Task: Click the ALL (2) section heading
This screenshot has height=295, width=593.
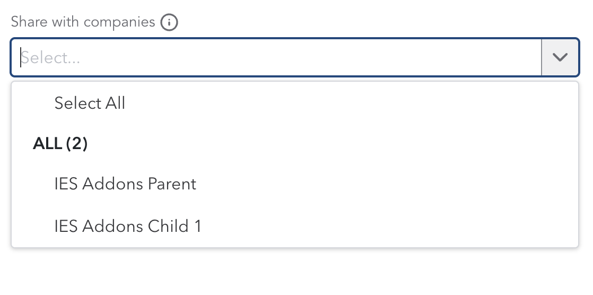Action: (60, 143)
